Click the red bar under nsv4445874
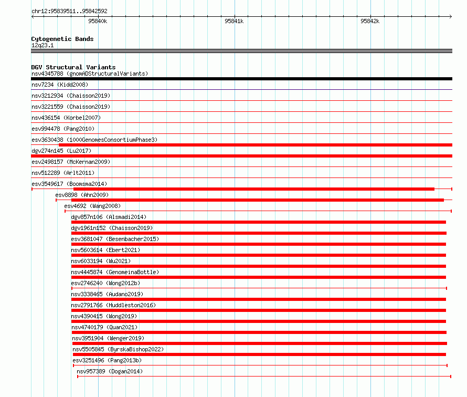The height and width of the screenshot is (397, 467). pyautogui.click(x=259, y=277)
